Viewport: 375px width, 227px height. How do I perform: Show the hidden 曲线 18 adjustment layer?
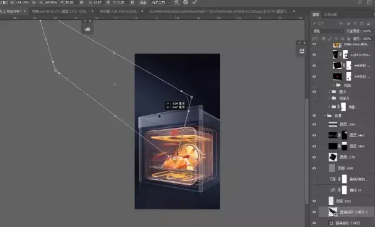pyautogui.click(x=314, y=190)
